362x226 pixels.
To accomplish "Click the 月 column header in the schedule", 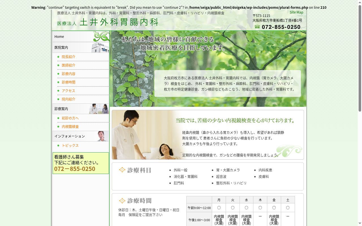I will 219,200.
